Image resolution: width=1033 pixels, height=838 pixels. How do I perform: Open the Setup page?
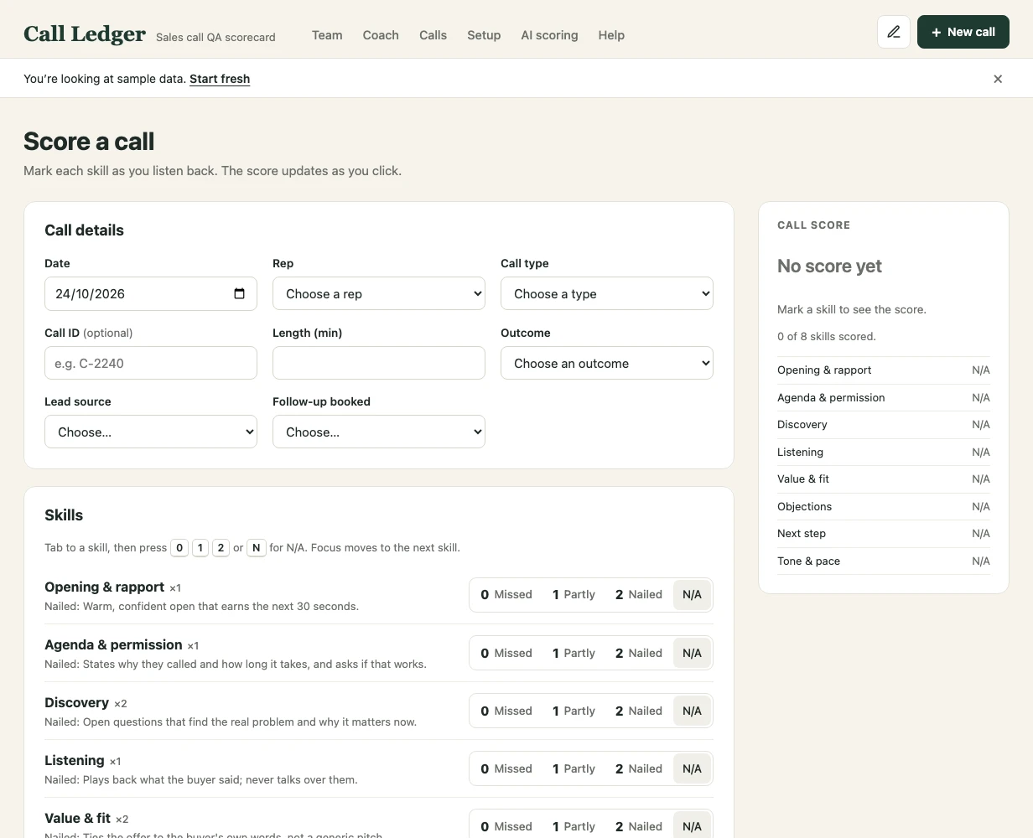pyautogui.click(x=484, y=35)
